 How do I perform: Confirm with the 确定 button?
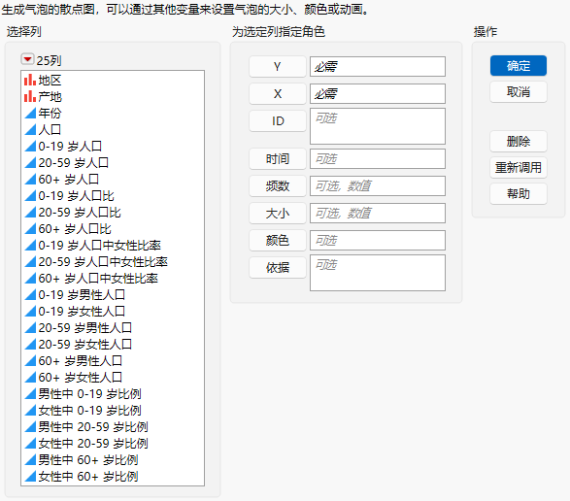click(518, 66)
